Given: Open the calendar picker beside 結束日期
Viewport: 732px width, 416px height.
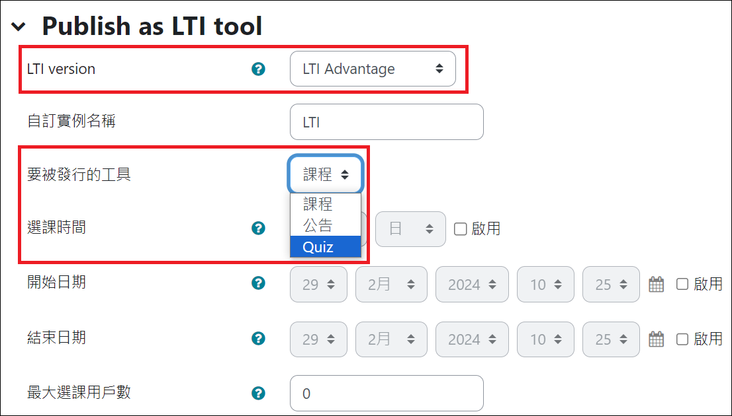Looking at the screenshot, I should point(656,339).
